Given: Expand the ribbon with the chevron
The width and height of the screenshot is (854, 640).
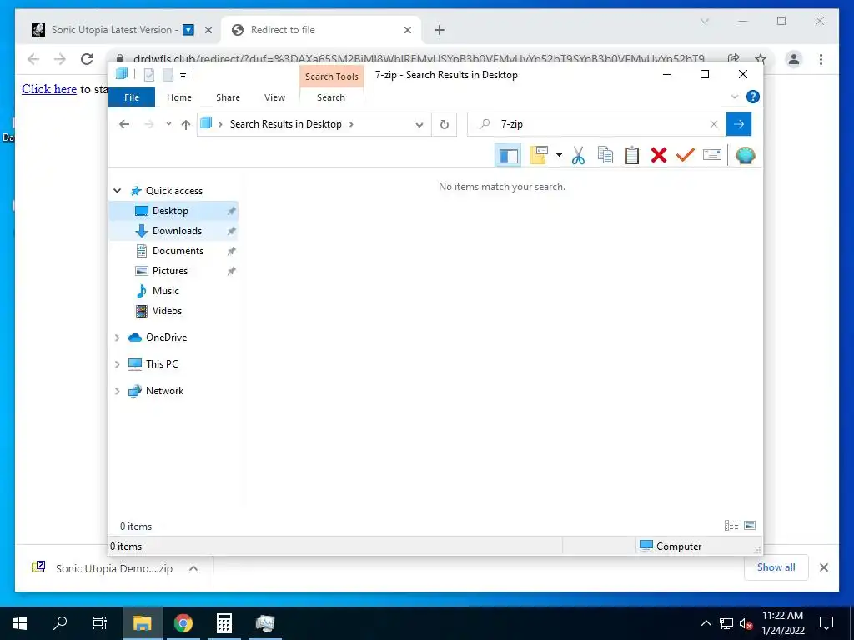Looking at the screenshot, I should point(734,97).
